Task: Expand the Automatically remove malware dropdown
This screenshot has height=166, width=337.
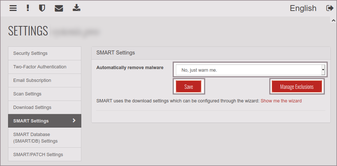Action: tap(248, 70)
